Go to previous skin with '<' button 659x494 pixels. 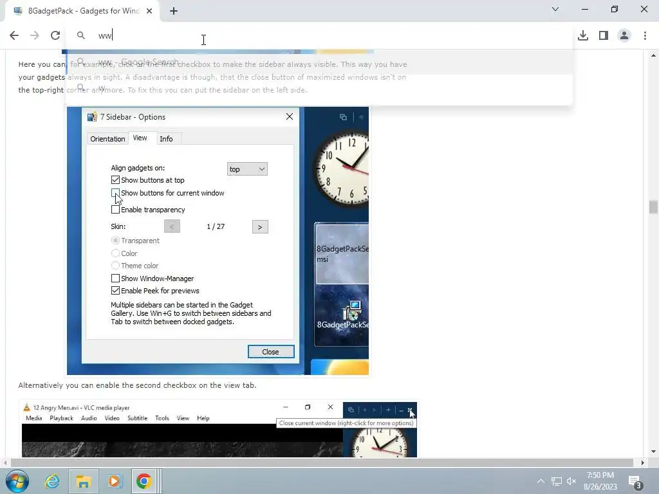[x=172, y=226]
